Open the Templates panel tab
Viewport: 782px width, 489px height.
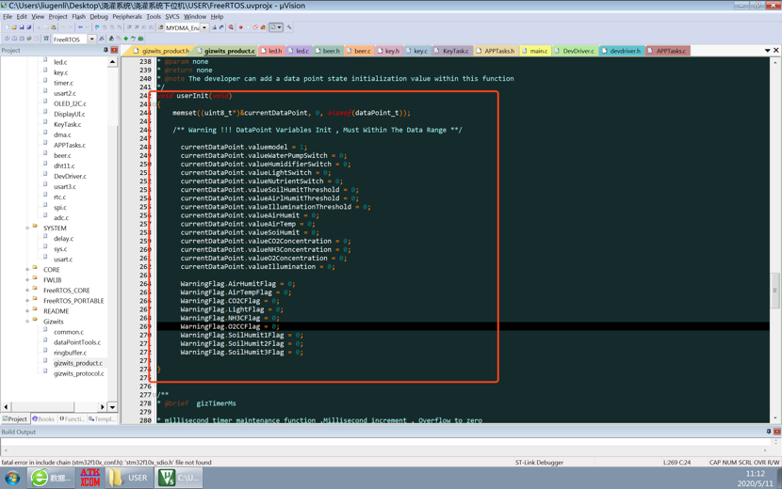click(101, 418)
